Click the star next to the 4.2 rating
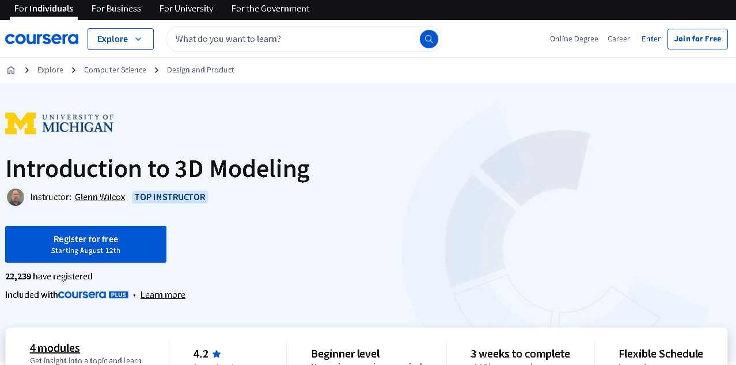 216,354
